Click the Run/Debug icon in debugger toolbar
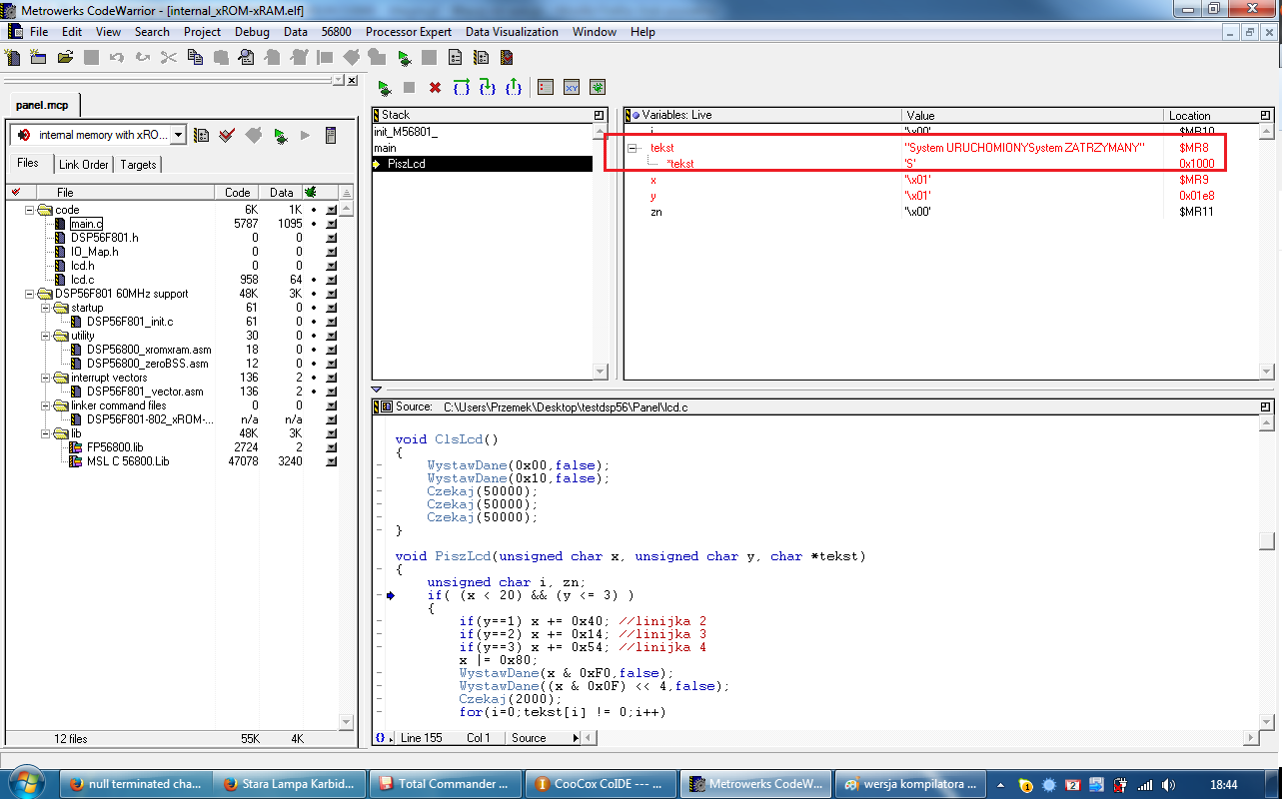Screen dimensions: 1282x799 coord(384,88)
